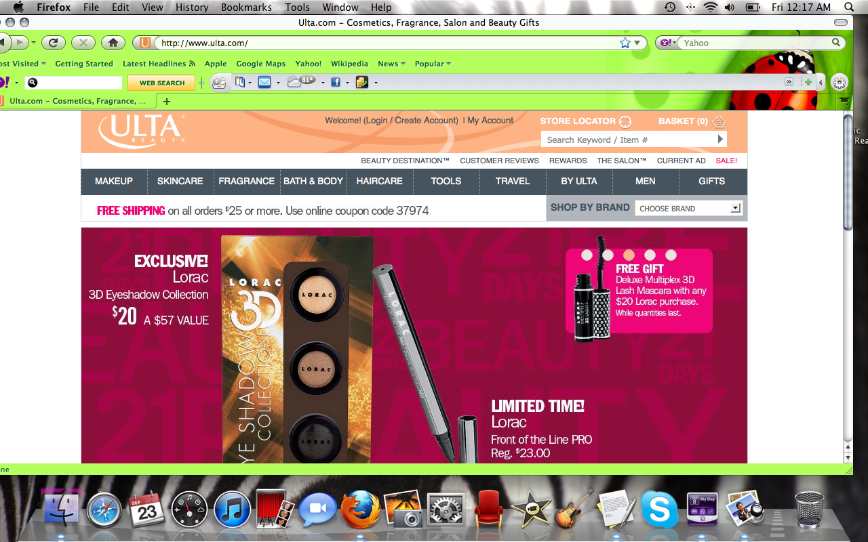Click the CURRENT AD link

pyautogui.click(x=682, y=161)
